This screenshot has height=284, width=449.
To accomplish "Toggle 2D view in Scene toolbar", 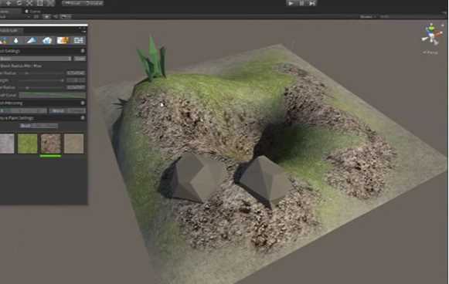I will pos(36,16).
